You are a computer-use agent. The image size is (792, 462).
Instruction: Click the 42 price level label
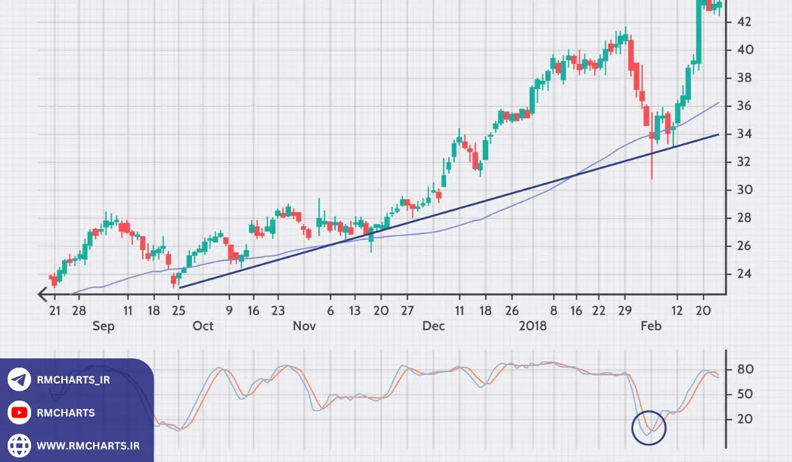tap(744, 22)
